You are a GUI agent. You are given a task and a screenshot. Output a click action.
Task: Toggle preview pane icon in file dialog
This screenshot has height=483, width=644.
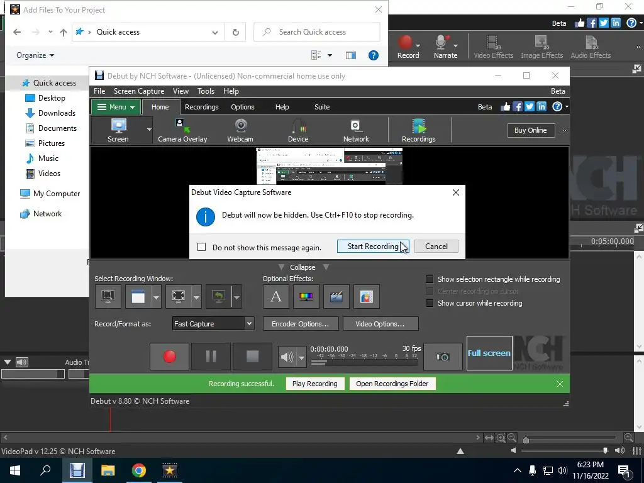pos(351,55)
